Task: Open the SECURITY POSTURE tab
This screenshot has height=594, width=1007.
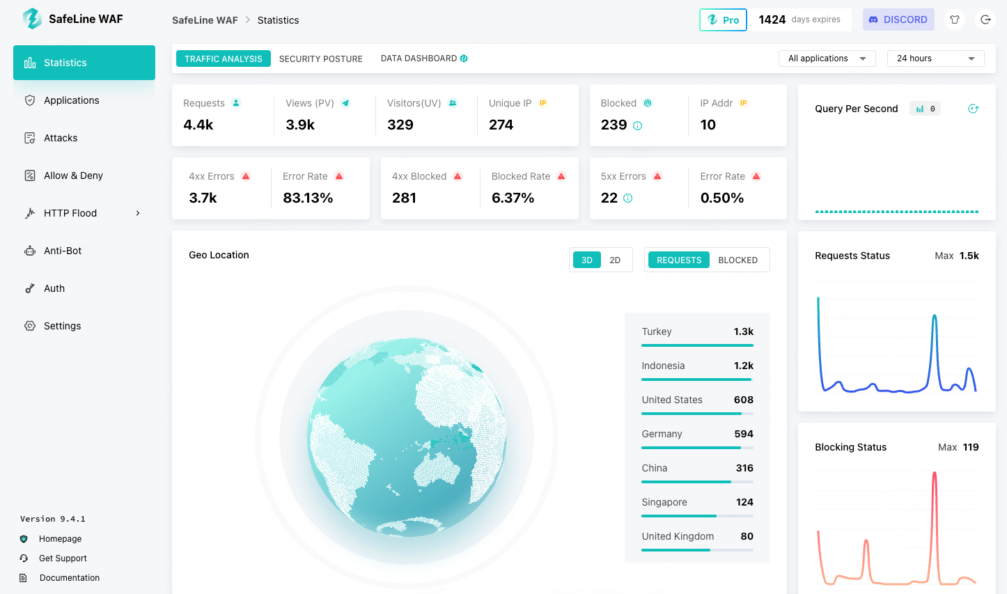Action: coord(321,58)
